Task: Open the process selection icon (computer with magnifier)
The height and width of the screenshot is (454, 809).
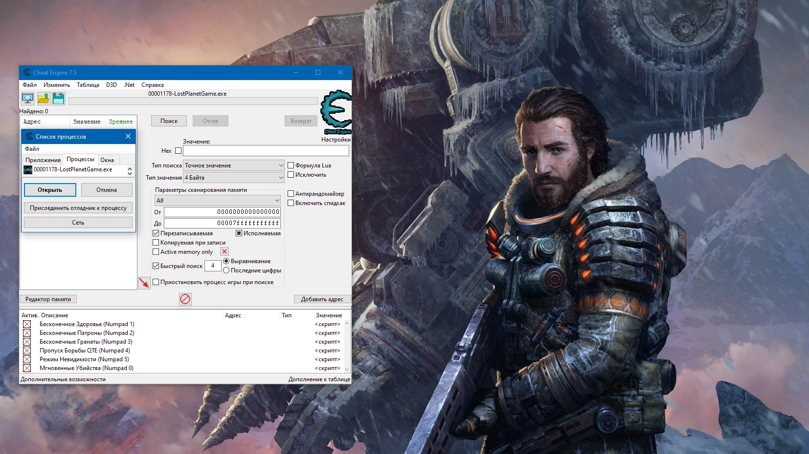Action: tap(28, 99)
